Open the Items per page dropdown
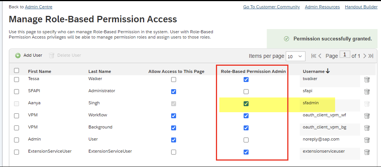This screenshot has width=381, height=167. (x=296, y=56)
